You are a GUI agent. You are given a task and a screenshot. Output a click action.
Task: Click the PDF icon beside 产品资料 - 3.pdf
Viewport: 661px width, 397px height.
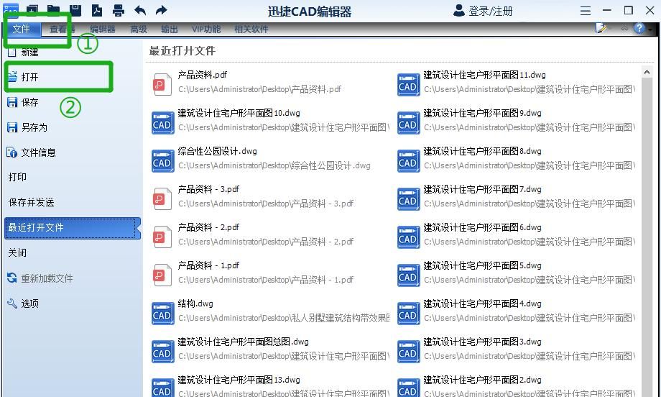tap(162, 198)
